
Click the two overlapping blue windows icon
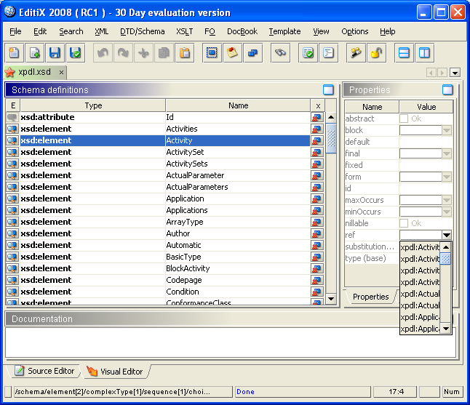pos(253,53)
